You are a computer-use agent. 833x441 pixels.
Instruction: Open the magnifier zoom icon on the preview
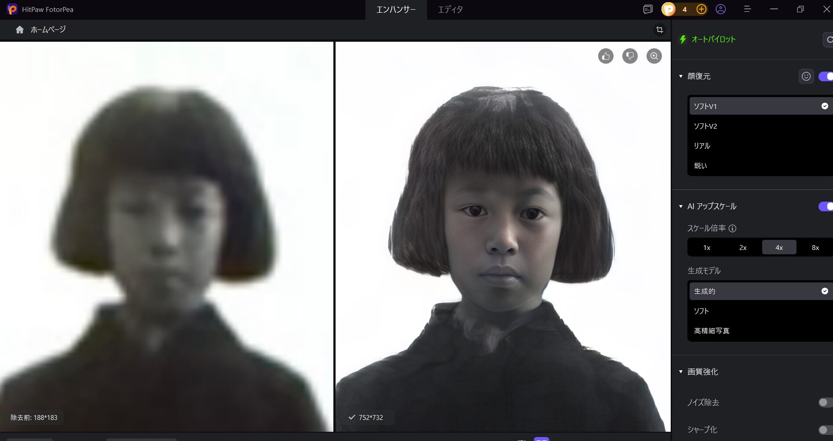pyautogui.click(x=654, y=56)
